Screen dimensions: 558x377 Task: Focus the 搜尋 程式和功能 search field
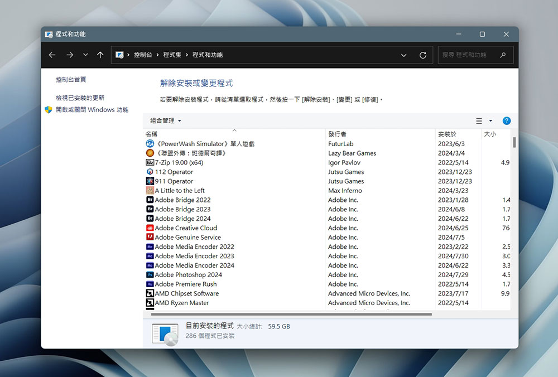475,55
